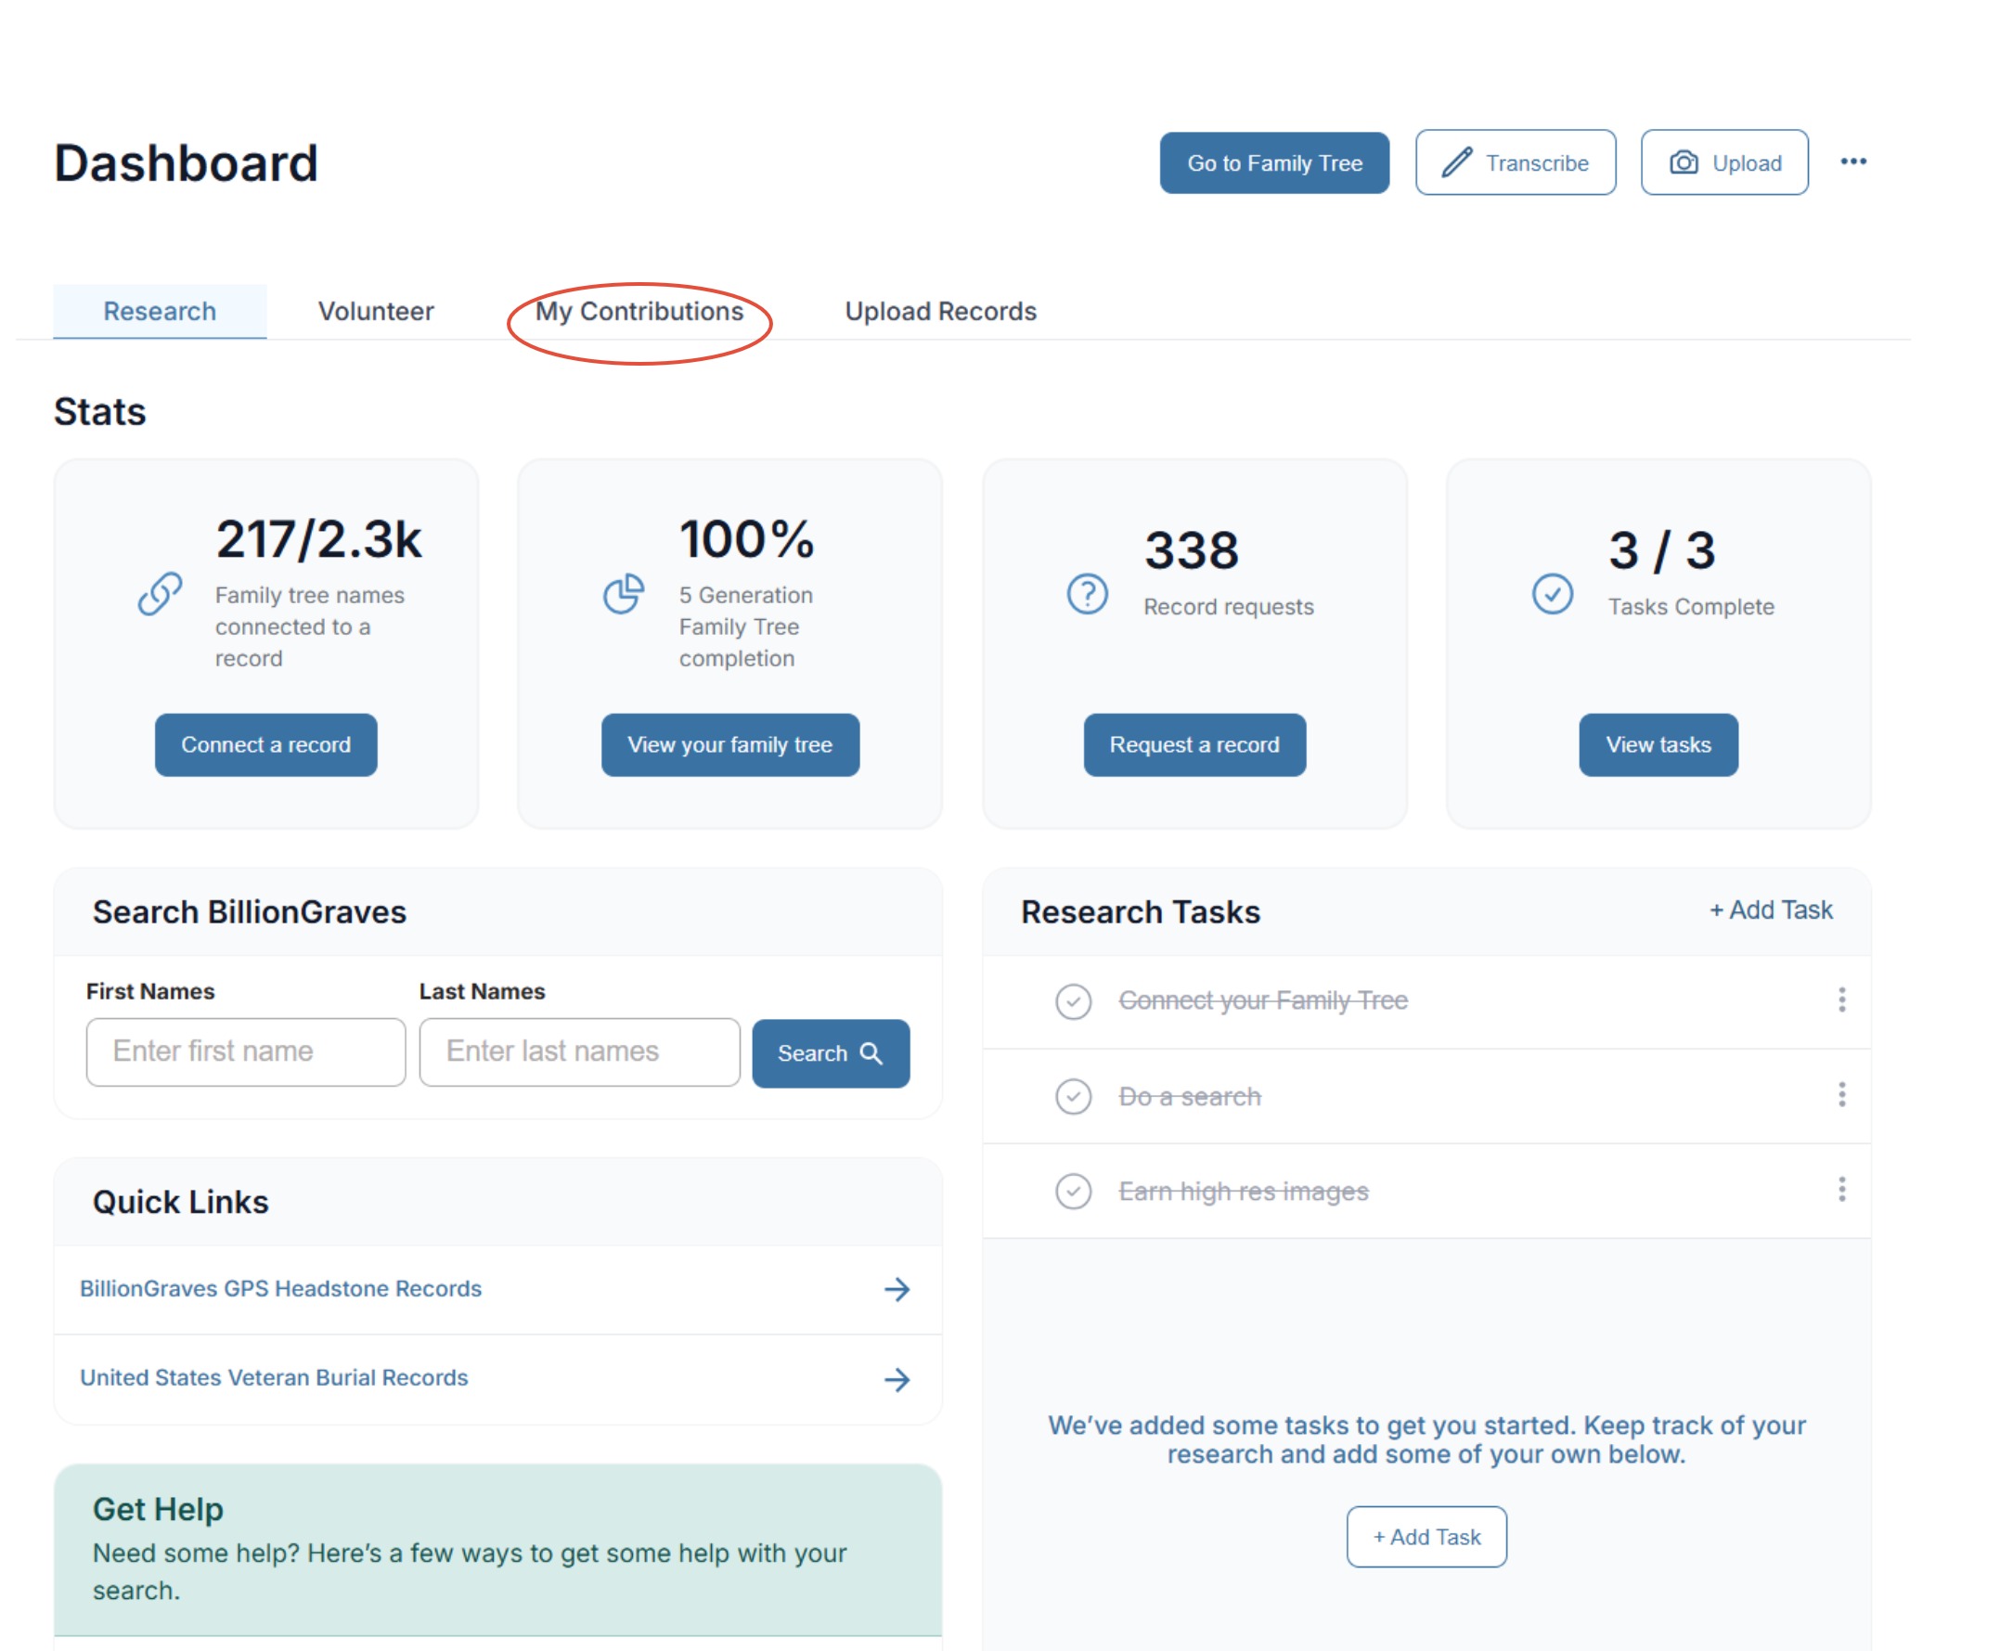
Task: Click the question mark icon for Record requests
Action: (1087, 594)
